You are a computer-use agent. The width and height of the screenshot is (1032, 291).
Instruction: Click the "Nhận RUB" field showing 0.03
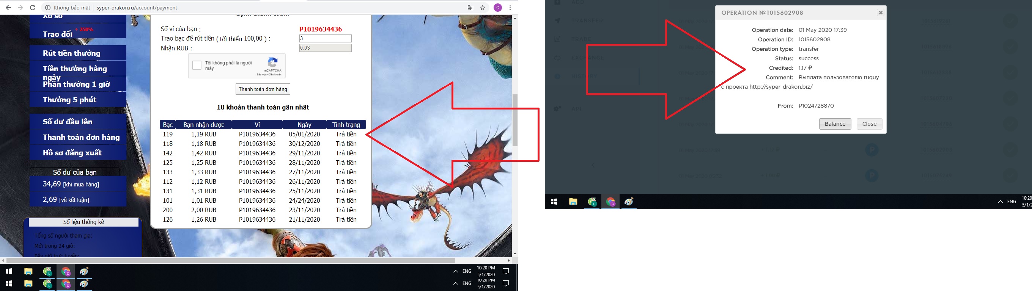(x=325, y=48)
